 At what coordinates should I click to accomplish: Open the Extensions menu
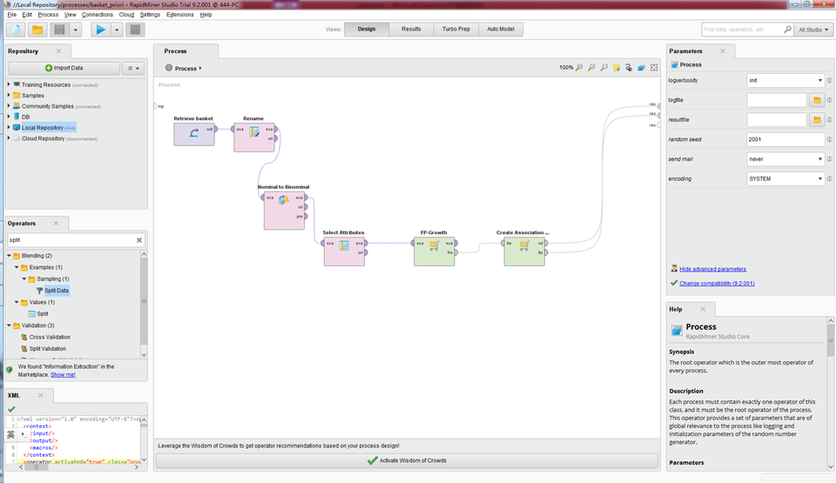coord(179,15)
